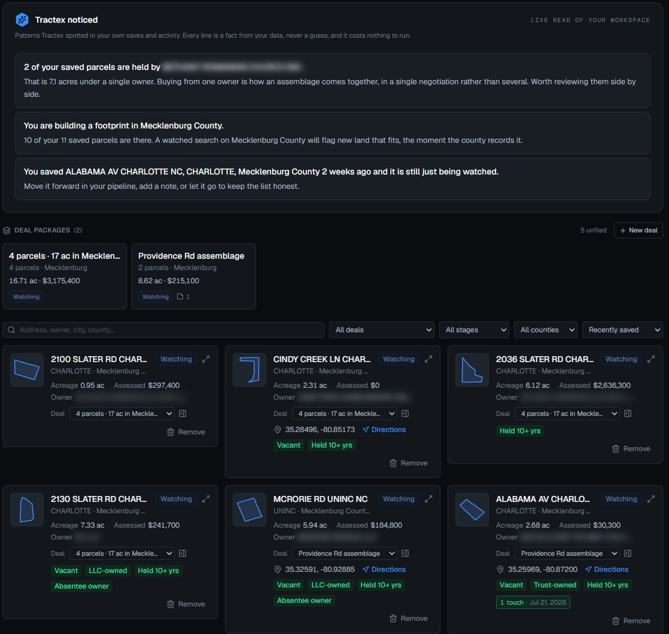The height and width of the screenshot is (634, 669).
Task: Open Deal dropdown on MCRORIE RD card
Action: tap(344, 553)
